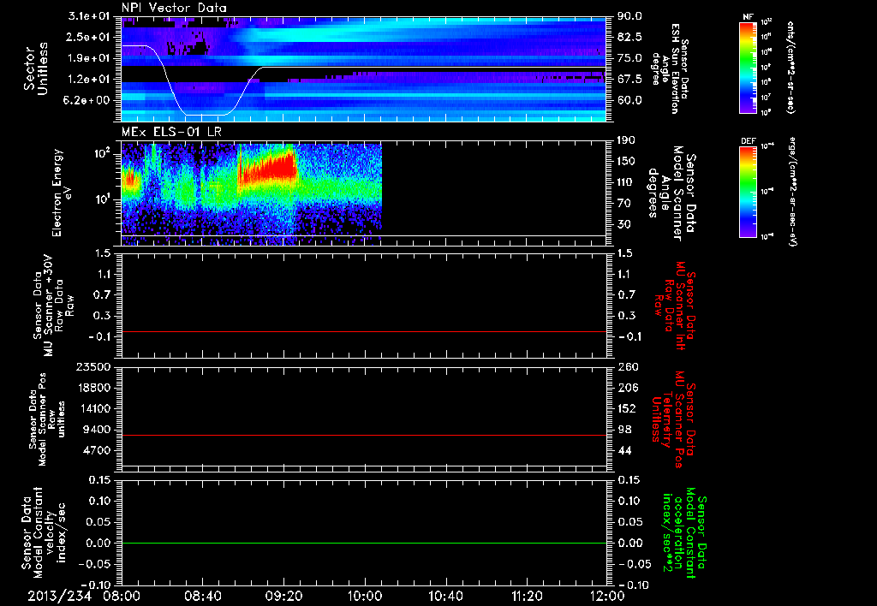Click the 1.9e+01 sector tick value

point(89,58)
